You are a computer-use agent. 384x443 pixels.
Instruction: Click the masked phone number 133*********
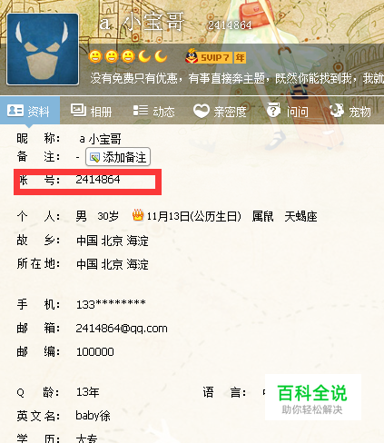tap(111, 304)
